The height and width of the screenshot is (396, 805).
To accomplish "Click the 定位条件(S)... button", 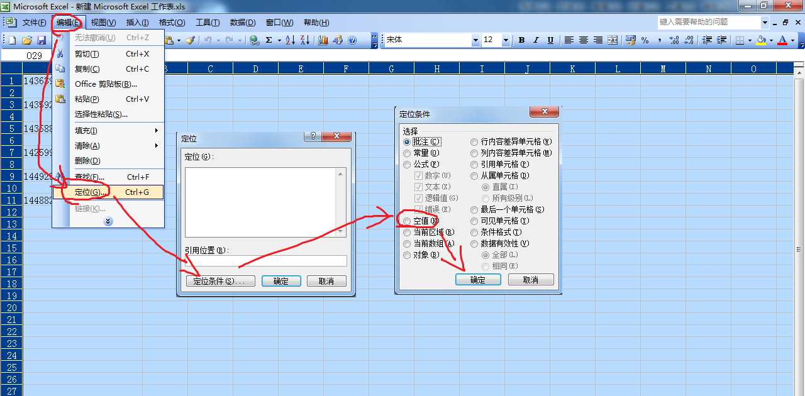I will pyautogui.click(x=220, y=281).
